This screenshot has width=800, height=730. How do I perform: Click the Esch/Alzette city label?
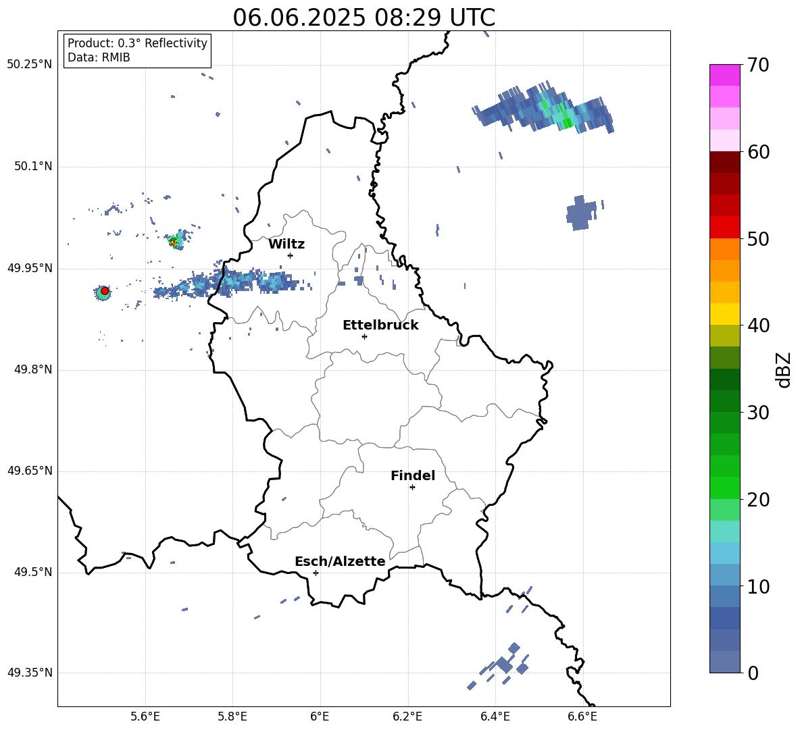coord(340,561)
